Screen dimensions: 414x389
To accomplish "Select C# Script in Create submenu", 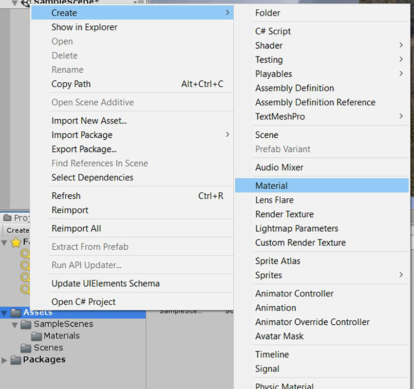I will pos(322,31).
